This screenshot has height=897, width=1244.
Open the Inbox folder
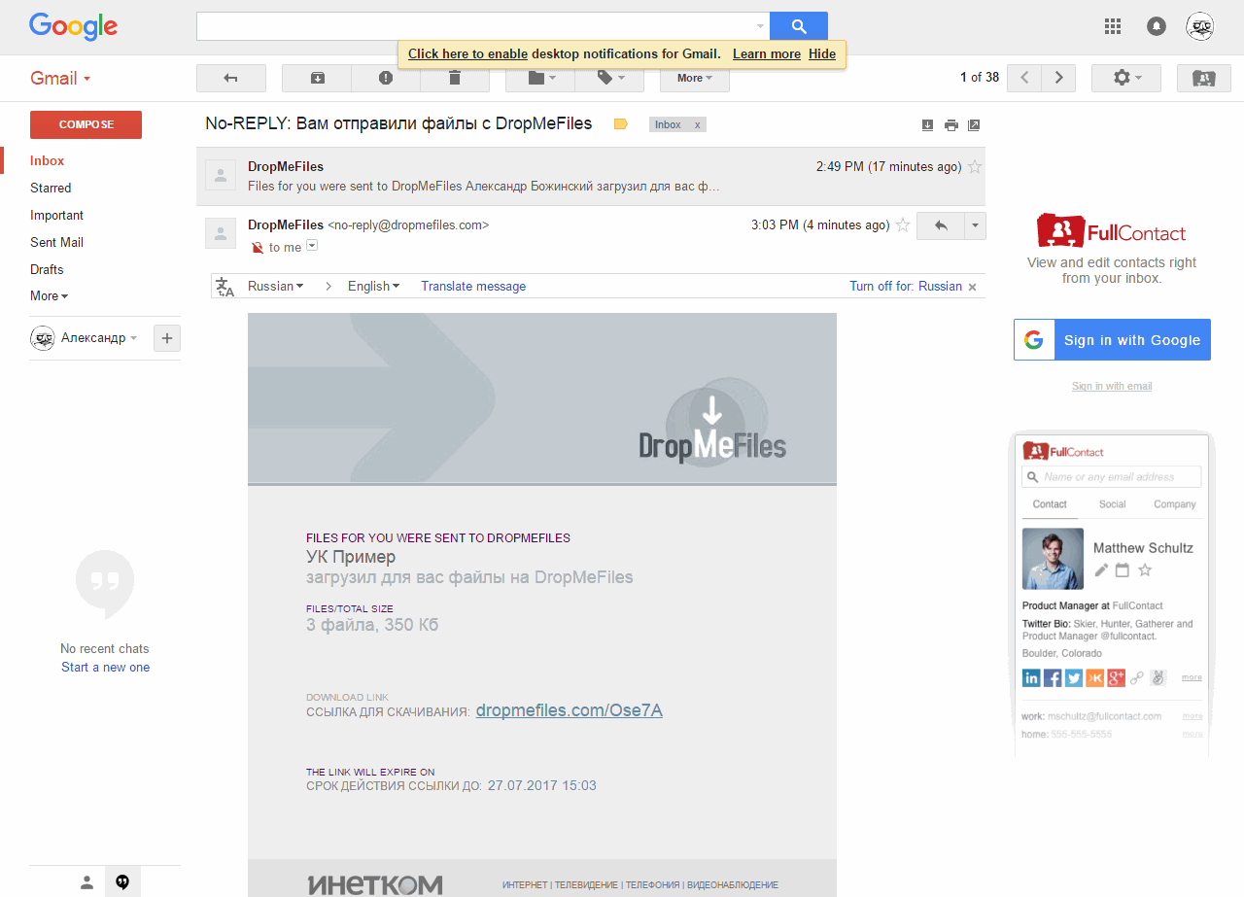tap(48, 160)
